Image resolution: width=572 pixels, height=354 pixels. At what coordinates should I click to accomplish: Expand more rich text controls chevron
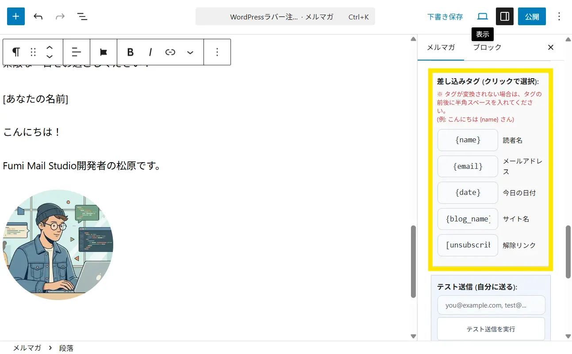190,52
